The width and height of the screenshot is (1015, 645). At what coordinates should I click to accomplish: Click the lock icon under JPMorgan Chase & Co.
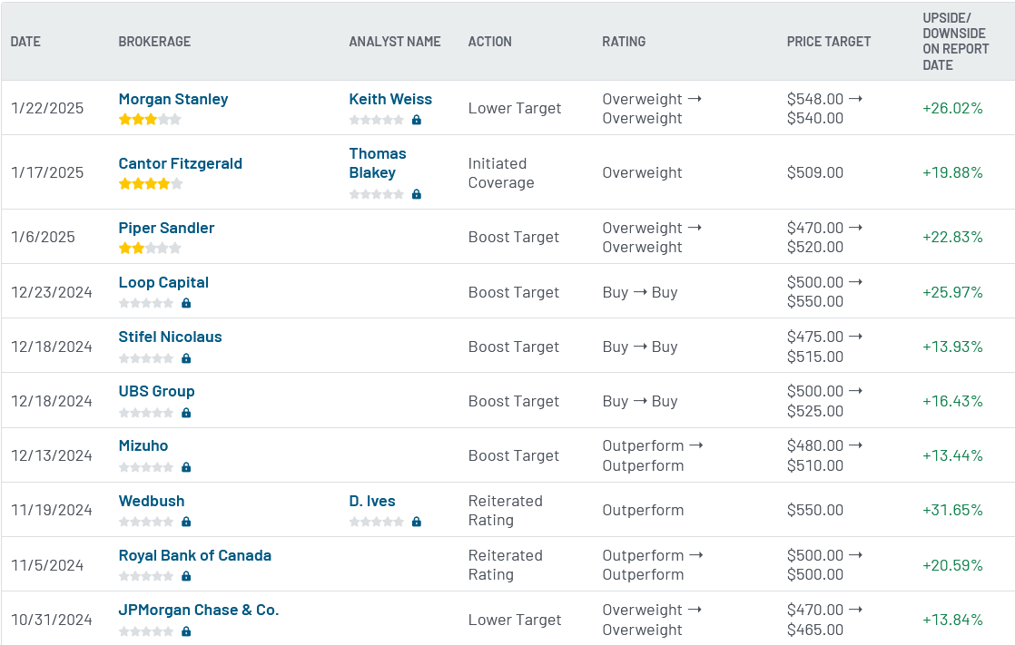(x=186, y=631)
